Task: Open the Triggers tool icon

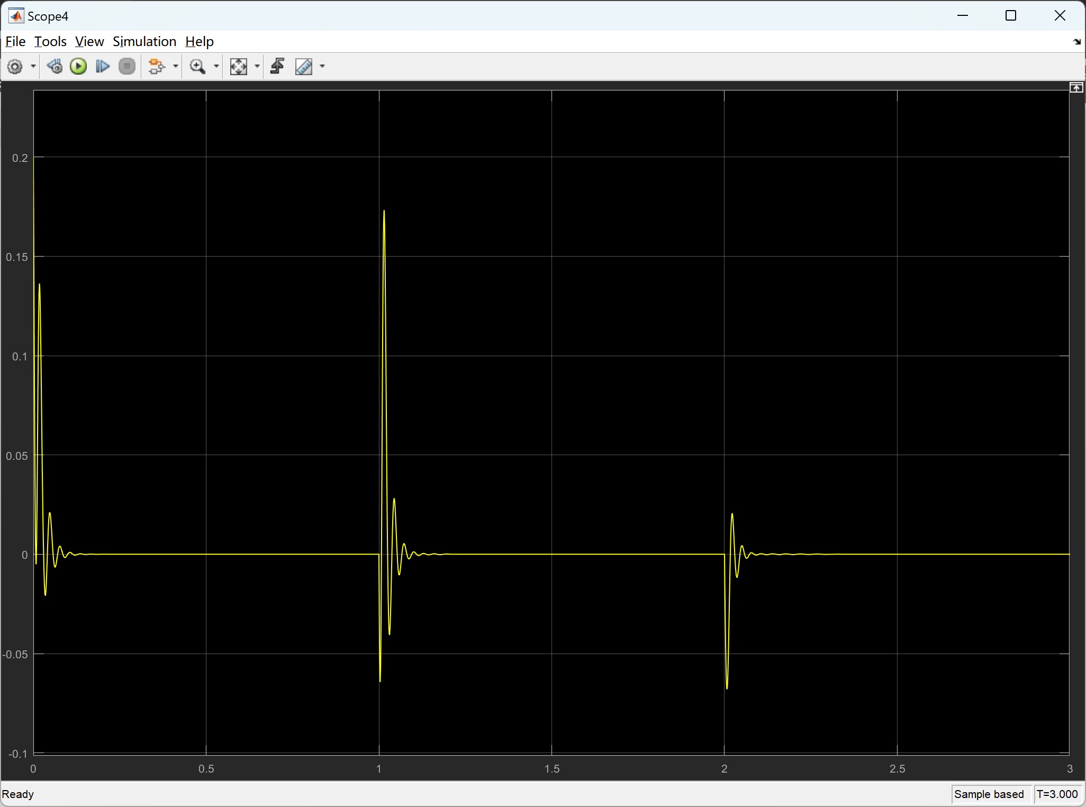Action: [x=277, y=67]
